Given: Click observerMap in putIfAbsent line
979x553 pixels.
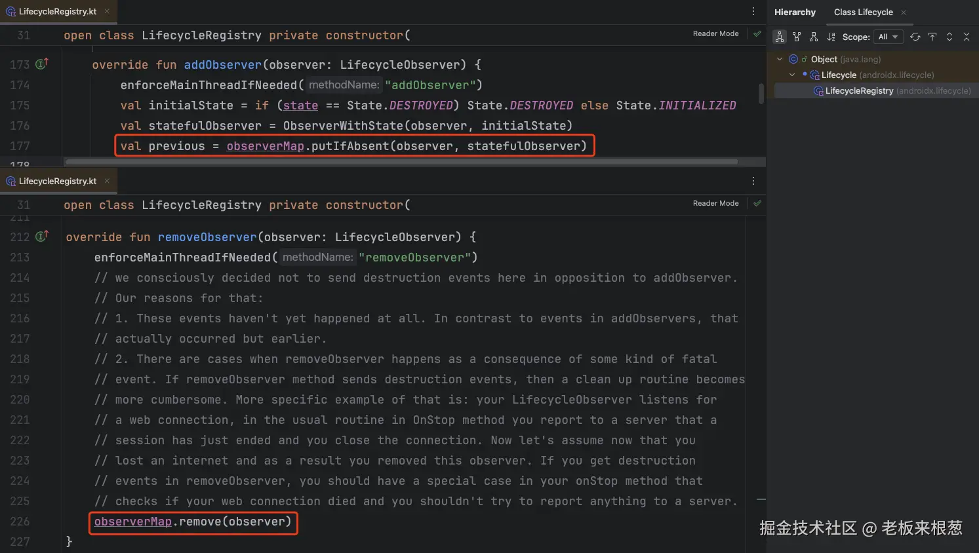Looking at the screenshot, I should click(265, 145).
